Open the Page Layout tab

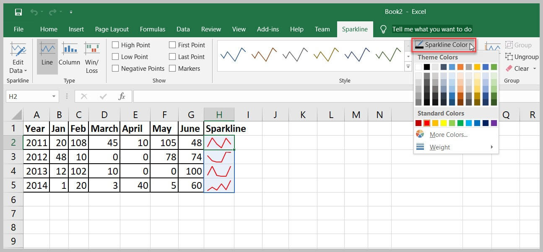point(112,29)
